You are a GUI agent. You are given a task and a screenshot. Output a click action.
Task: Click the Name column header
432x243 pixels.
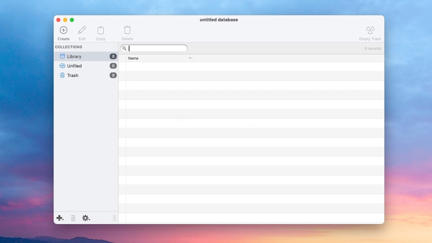[x=160, y=58]
